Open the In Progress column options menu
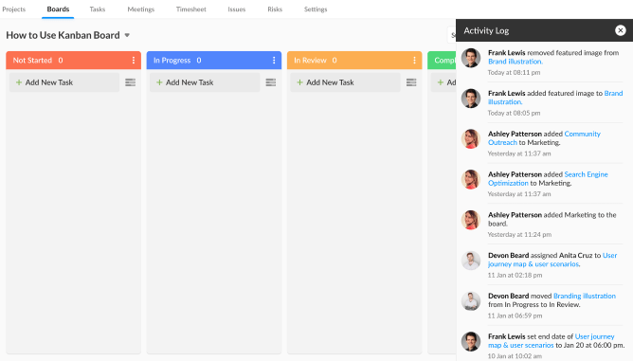The width and height of the screenshot is (633, 361). point(274,61)
